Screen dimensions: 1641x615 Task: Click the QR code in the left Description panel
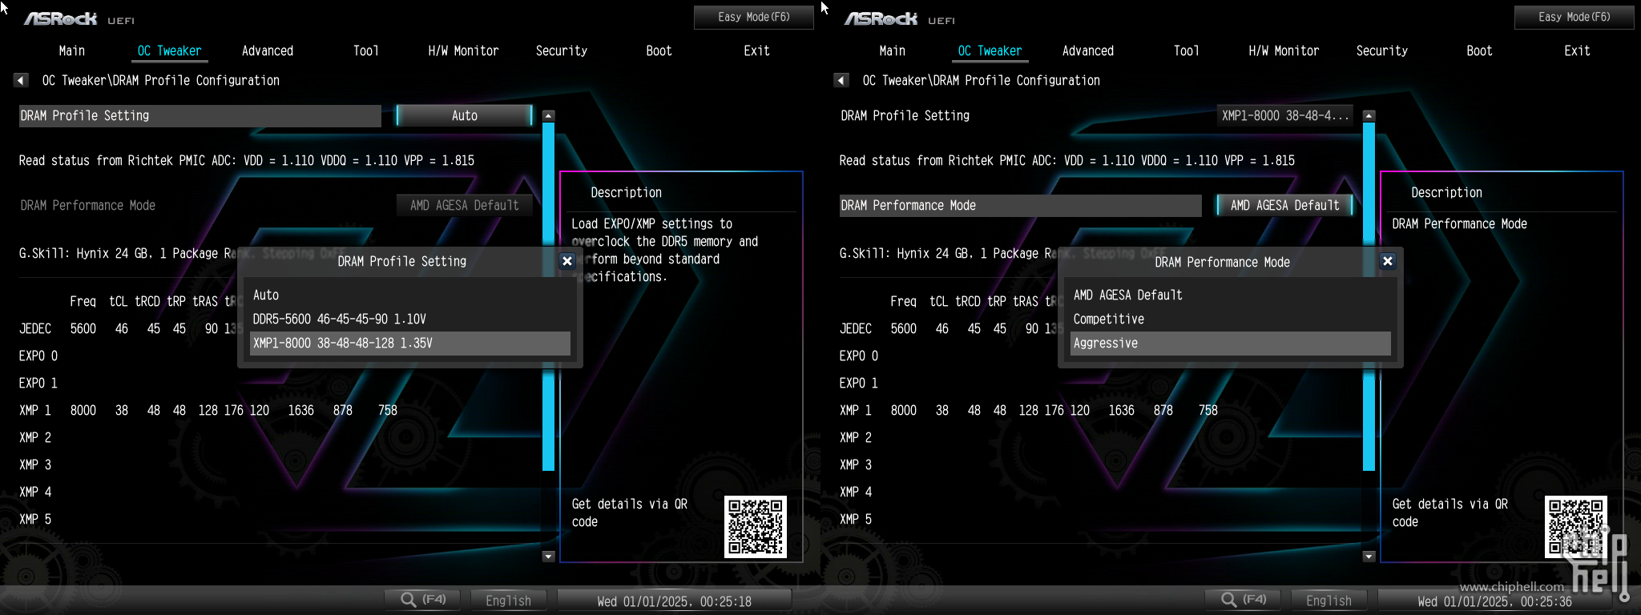click(755, 526)
